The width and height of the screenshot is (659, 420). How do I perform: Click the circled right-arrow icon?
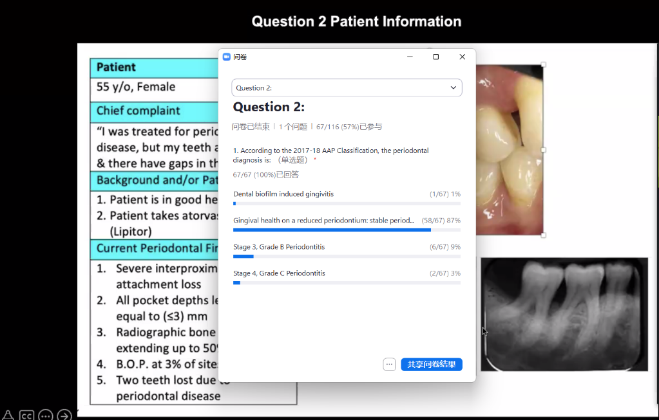tap(64, 415)
